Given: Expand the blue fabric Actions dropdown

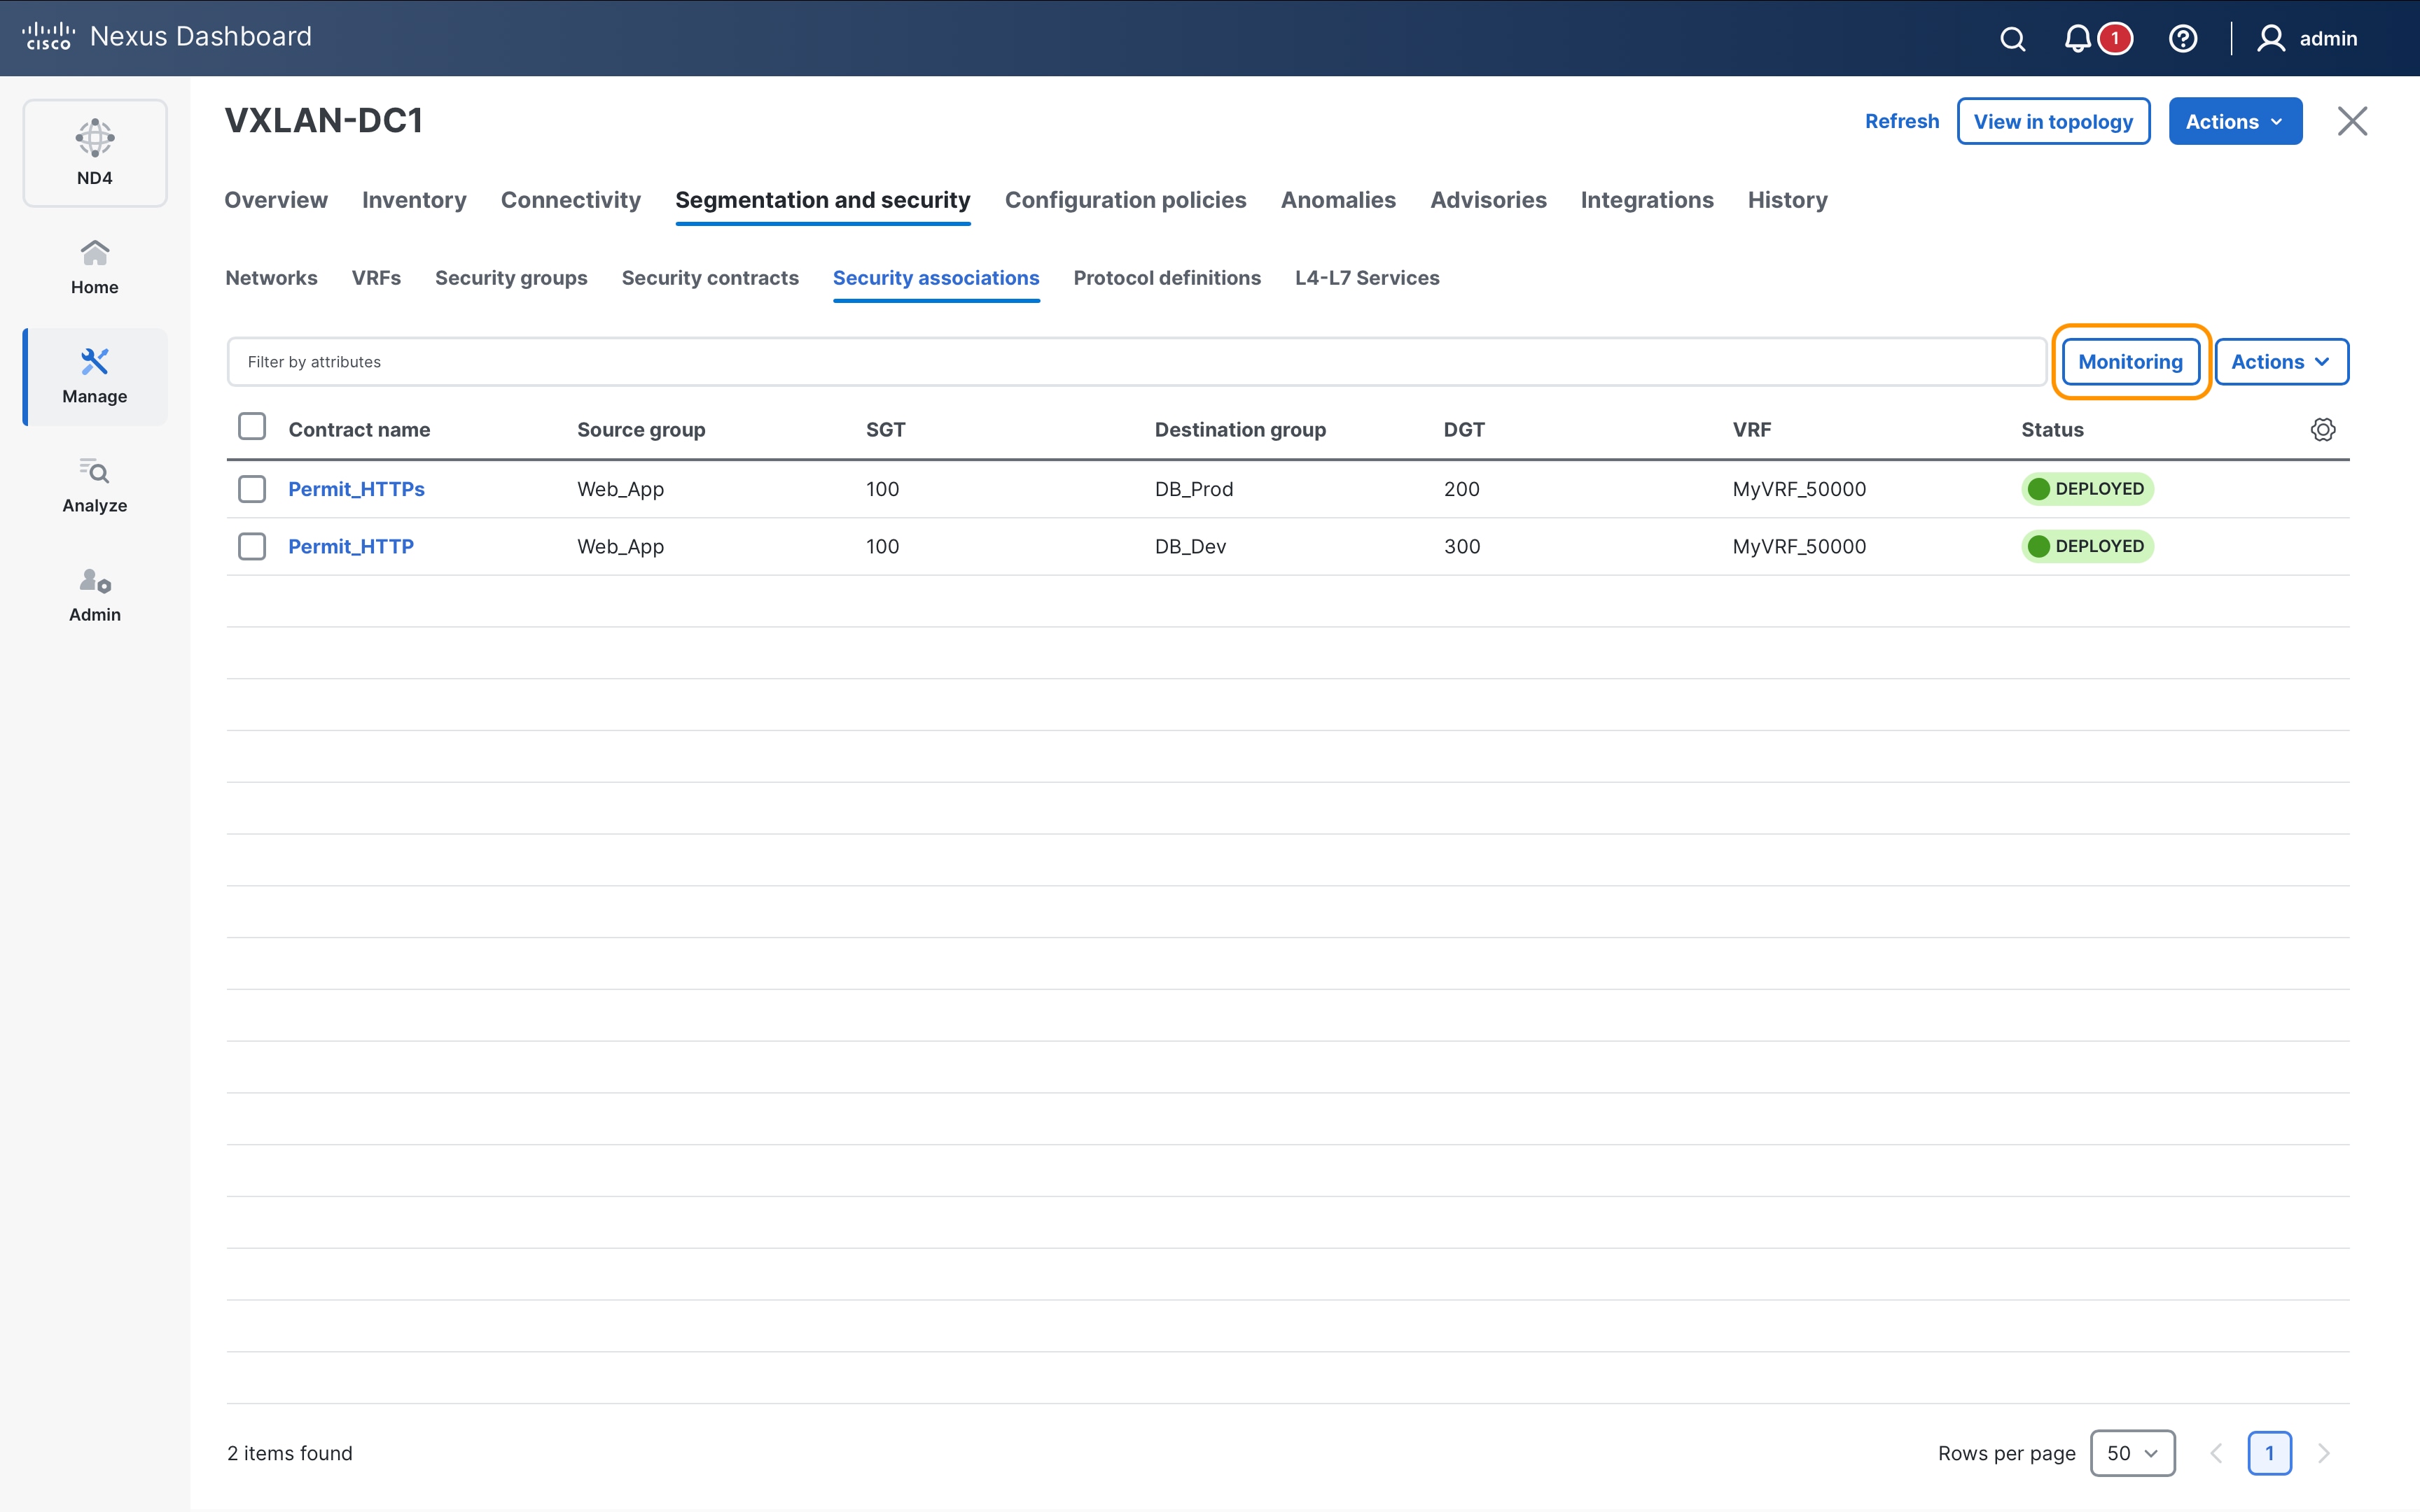Looking at the screenshot, I should (x=2235, y=121).
